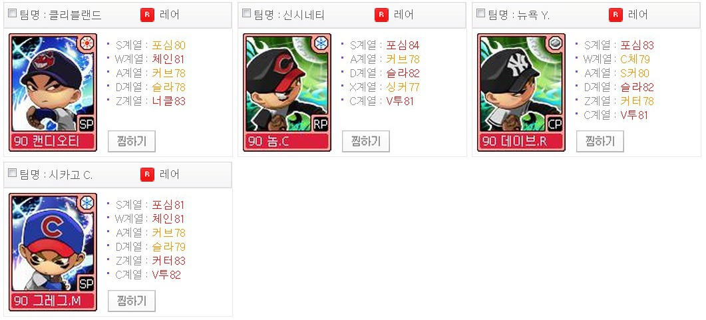The image size is (706, 320).
Task: Open the 데이브.R Yankees player card
Action: [521, 92]
